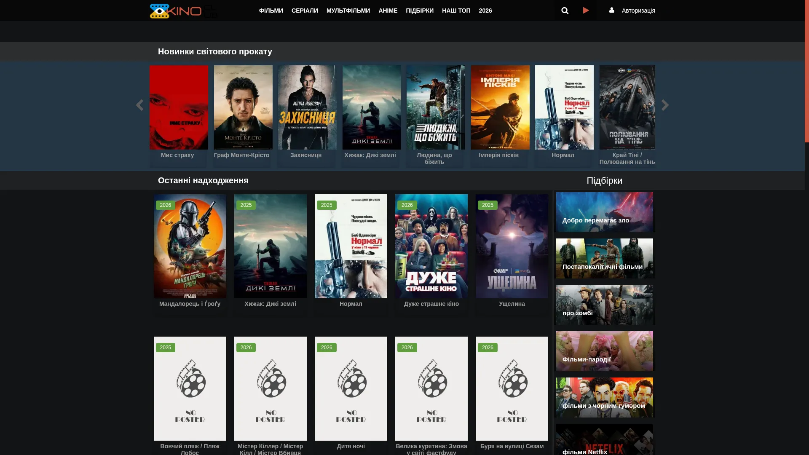Open the Ущелина poster
809x455 pixels.
coord(512,246)
